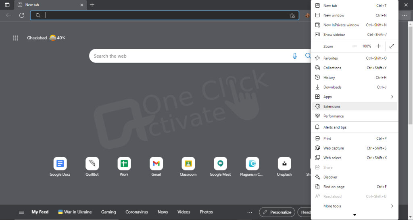Image resolution: width=413 pixels, height=220 pixels.
Task: Select Web capture menu item
Action: click(355, 148)
